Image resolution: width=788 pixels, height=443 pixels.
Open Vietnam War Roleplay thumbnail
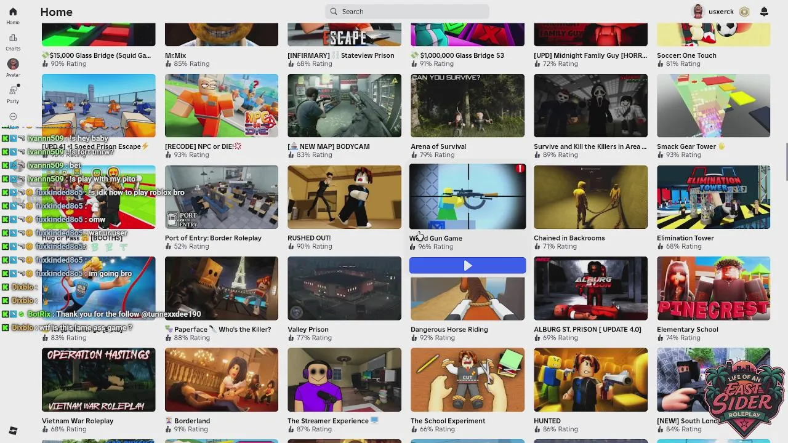pyautogui.click(x=98, y=380)
